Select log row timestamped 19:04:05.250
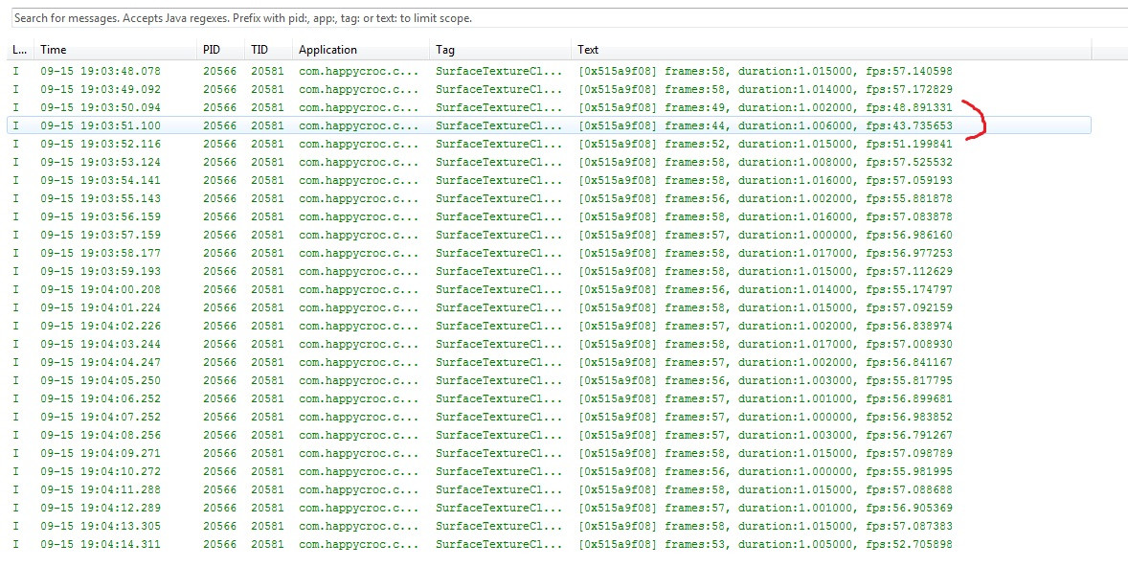 [x=550, y=380]
